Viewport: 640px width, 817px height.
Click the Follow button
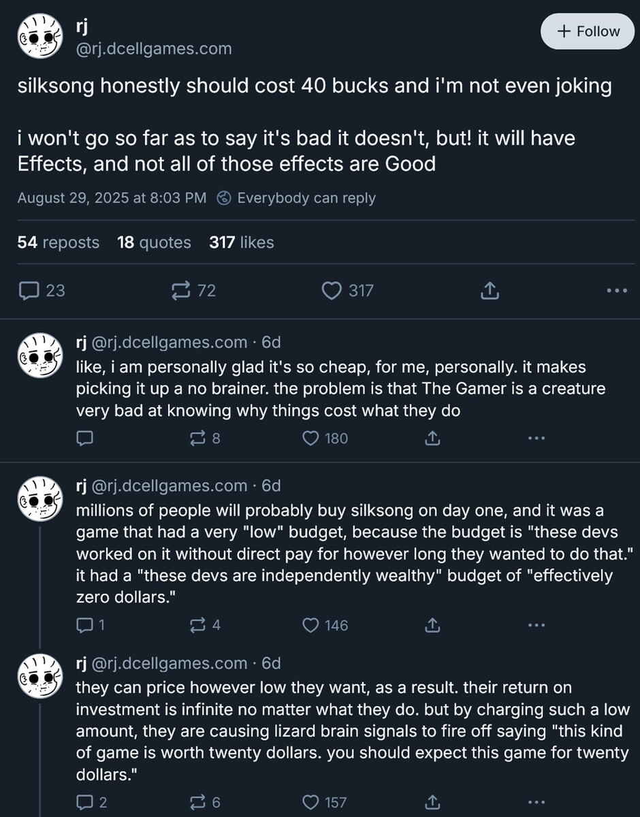point(587,31)
